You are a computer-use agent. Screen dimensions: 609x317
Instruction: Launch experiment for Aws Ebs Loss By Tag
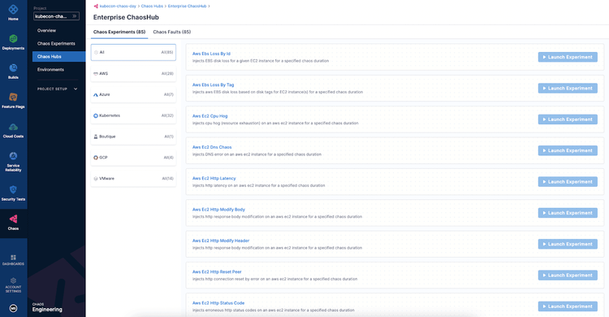click(568, 89)
